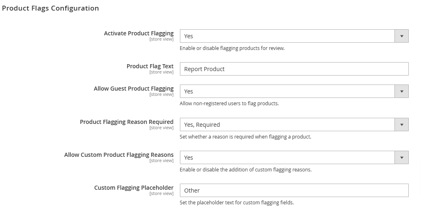This screenshot has height=208, width=421.
Task: Click the Activate Product Flagging label
Action: 139,33
